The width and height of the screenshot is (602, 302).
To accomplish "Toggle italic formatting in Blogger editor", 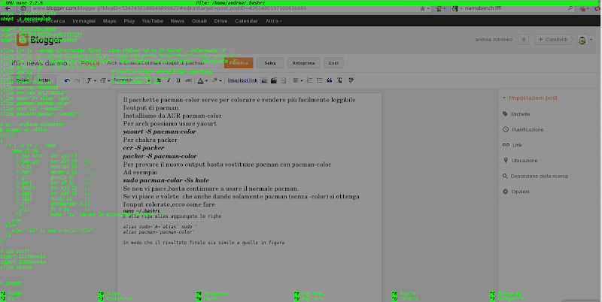I will (x=169, y=80).
